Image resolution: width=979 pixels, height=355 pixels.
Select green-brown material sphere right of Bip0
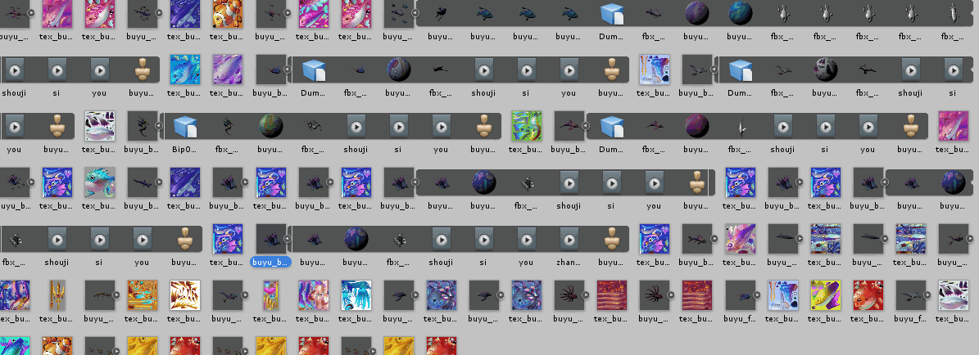click(270, 127)
